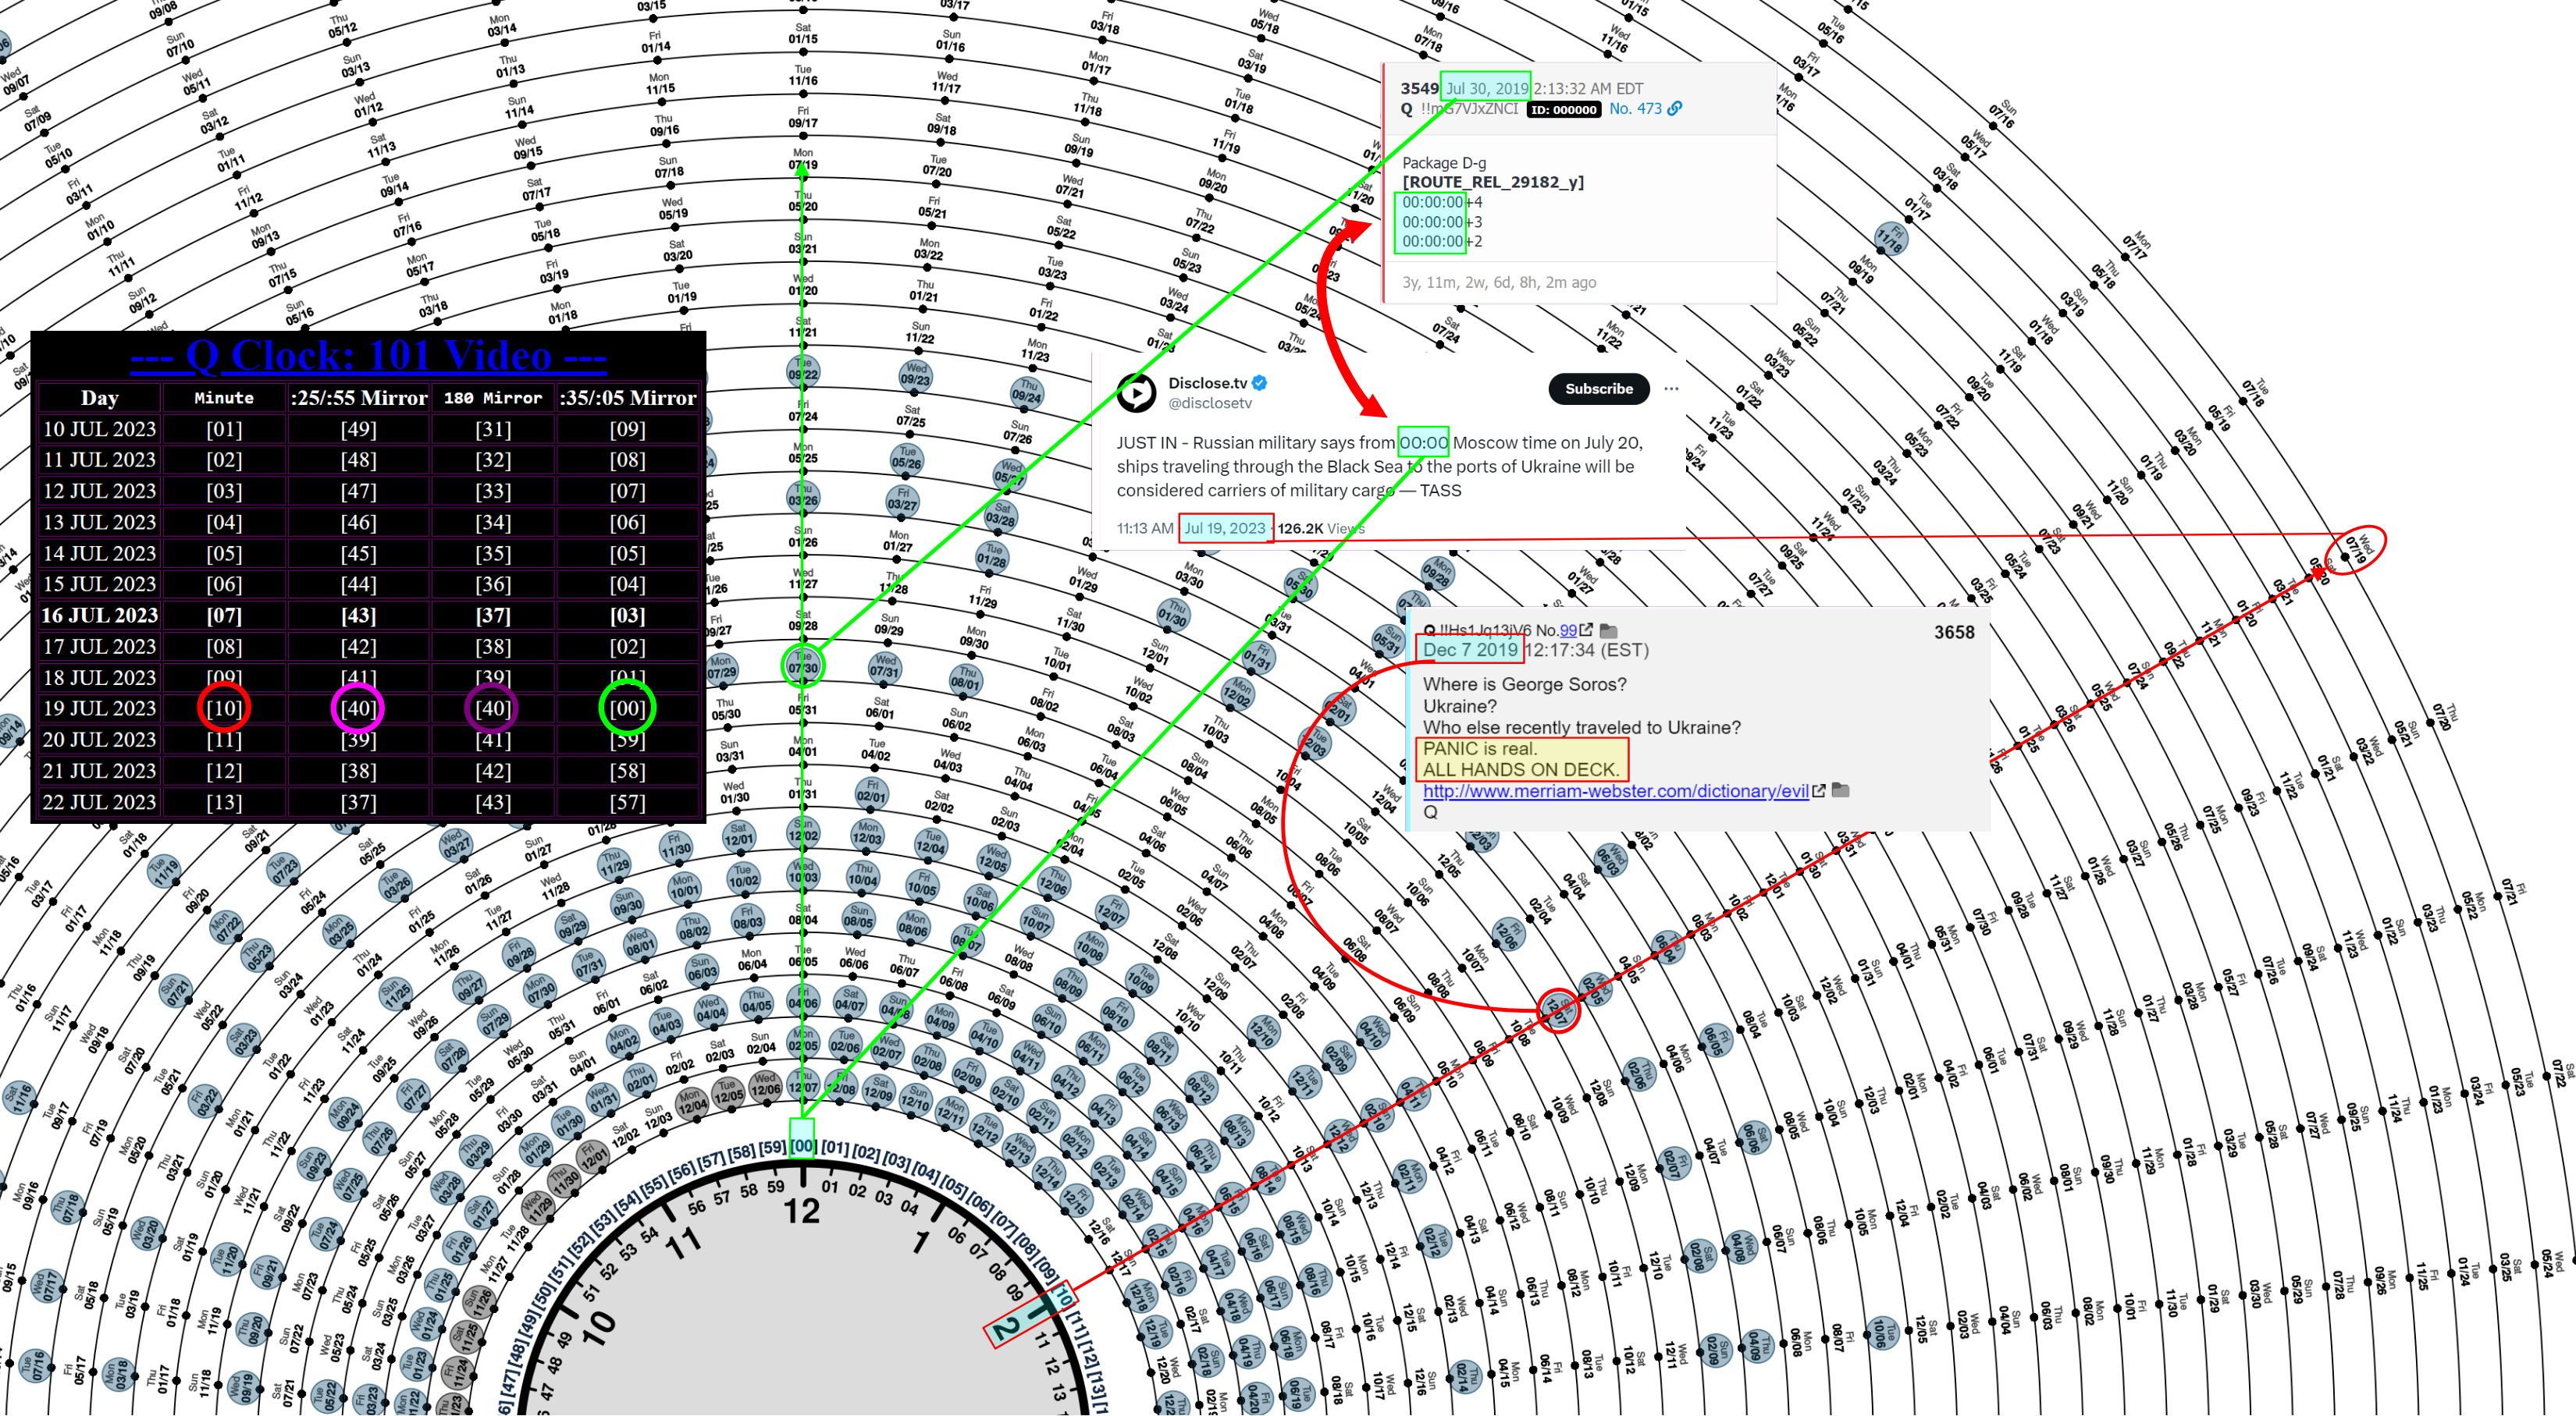The height and width of the screenshot is (1416, 2576).
Task: Open the Disclose.tv profile avatar
Action: pyautogui.click(x=1136, y=392)
